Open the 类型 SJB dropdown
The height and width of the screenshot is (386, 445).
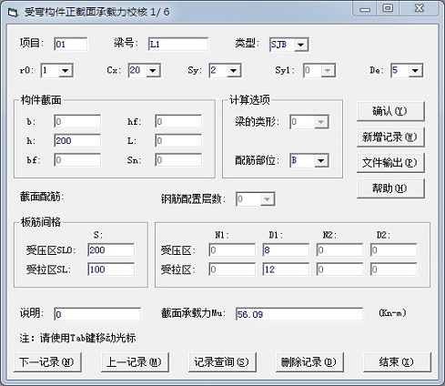(x=300, y=45)
